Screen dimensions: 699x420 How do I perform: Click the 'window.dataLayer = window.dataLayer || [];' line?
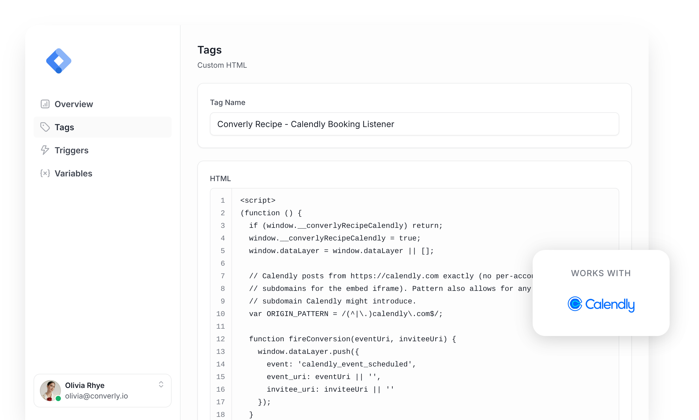point(341,251)
